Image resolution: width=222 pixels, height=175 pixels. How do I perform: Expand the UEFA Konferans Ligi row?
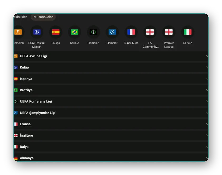tap(111, 102)
